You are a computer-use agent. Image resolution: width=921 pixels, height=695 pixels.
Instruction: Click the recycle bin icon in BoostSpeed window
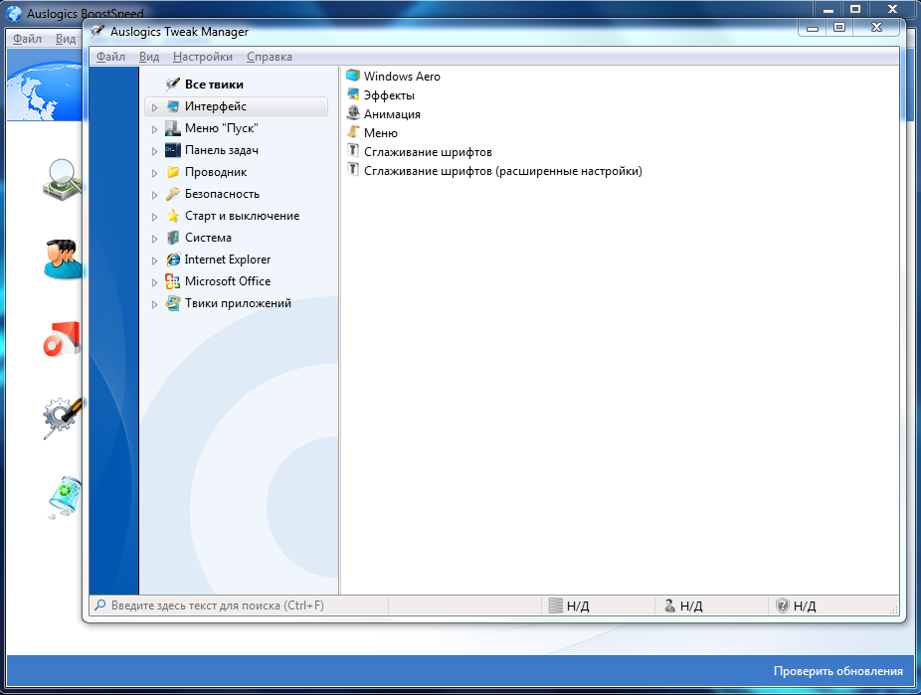[65, 496]
